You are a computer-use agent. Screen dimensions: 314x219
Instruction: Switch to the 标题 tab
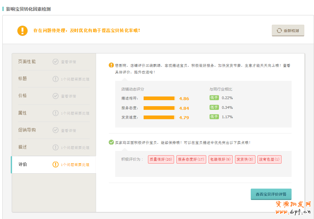coord(22,79)
